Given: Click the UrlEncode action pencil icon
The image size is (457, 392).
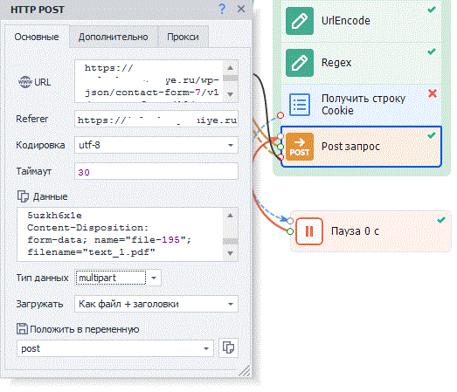Looking at the screenshot, I should (300, 21).
